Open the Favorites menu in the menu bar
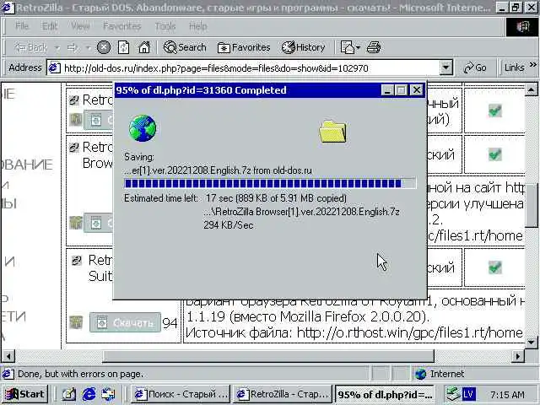 pyautogui.click(x=121, y=26)
